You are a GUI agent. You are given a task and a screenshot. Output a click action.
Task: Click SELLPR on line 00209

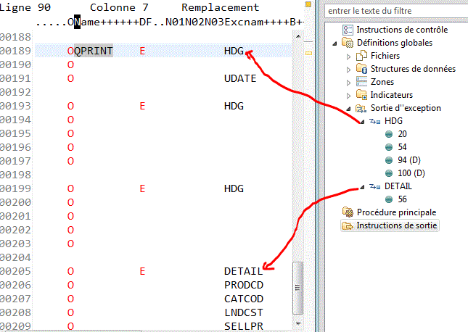(x=244, y=326)
